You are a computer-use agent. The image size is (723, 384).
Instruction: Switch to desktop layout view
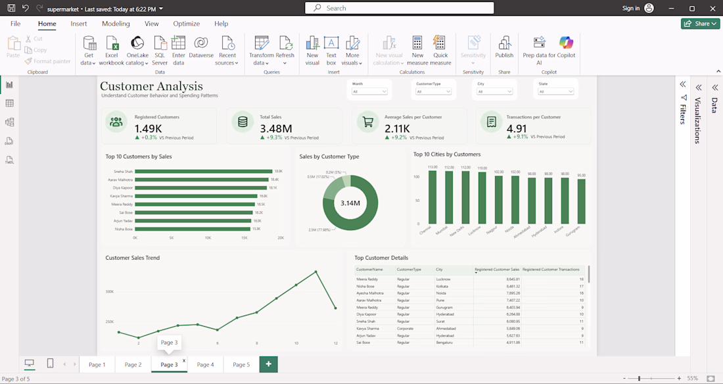click(x=29, y=364)
